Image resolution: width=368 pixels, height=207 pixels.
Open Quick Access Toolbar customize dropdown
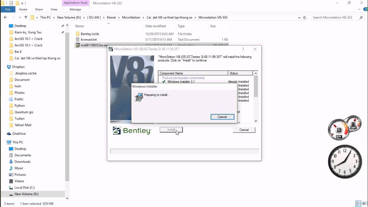tap(22, 3)
